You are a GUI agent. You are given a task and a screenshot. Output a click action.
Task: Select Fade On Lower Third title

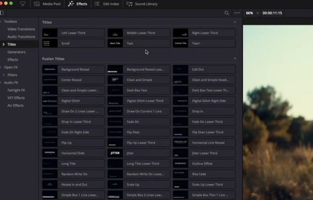204,122
